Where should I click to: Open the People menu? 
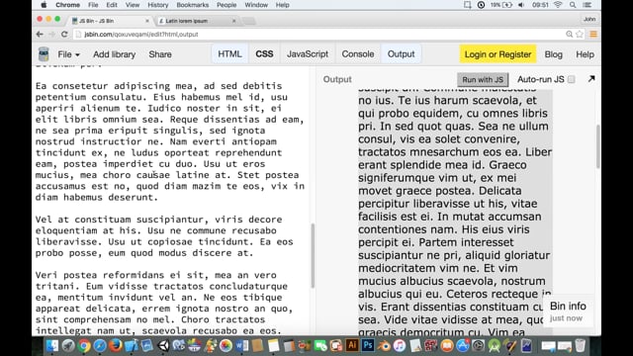(x=226, y=5)
